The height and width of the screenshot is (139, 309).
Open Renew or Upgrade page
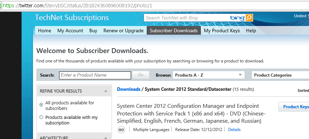click(x=123, y=31)
